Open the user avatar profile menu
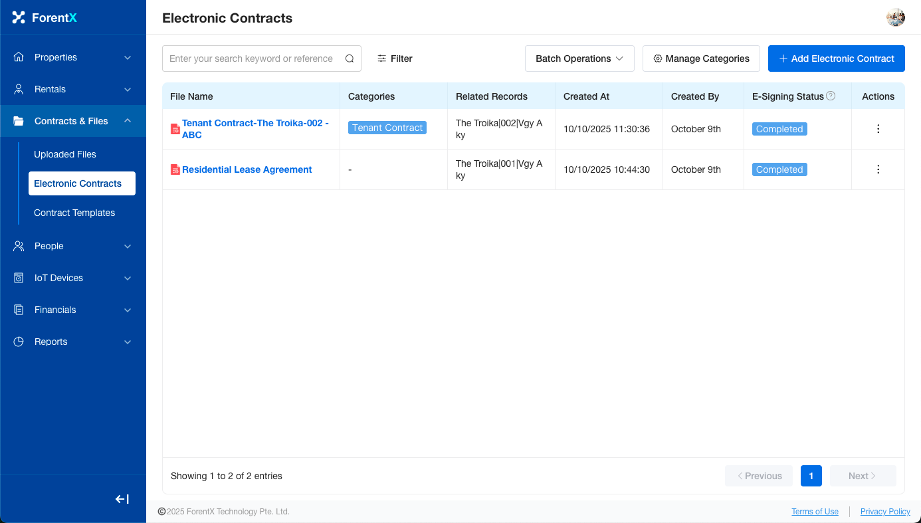 [x=896, y=18]
